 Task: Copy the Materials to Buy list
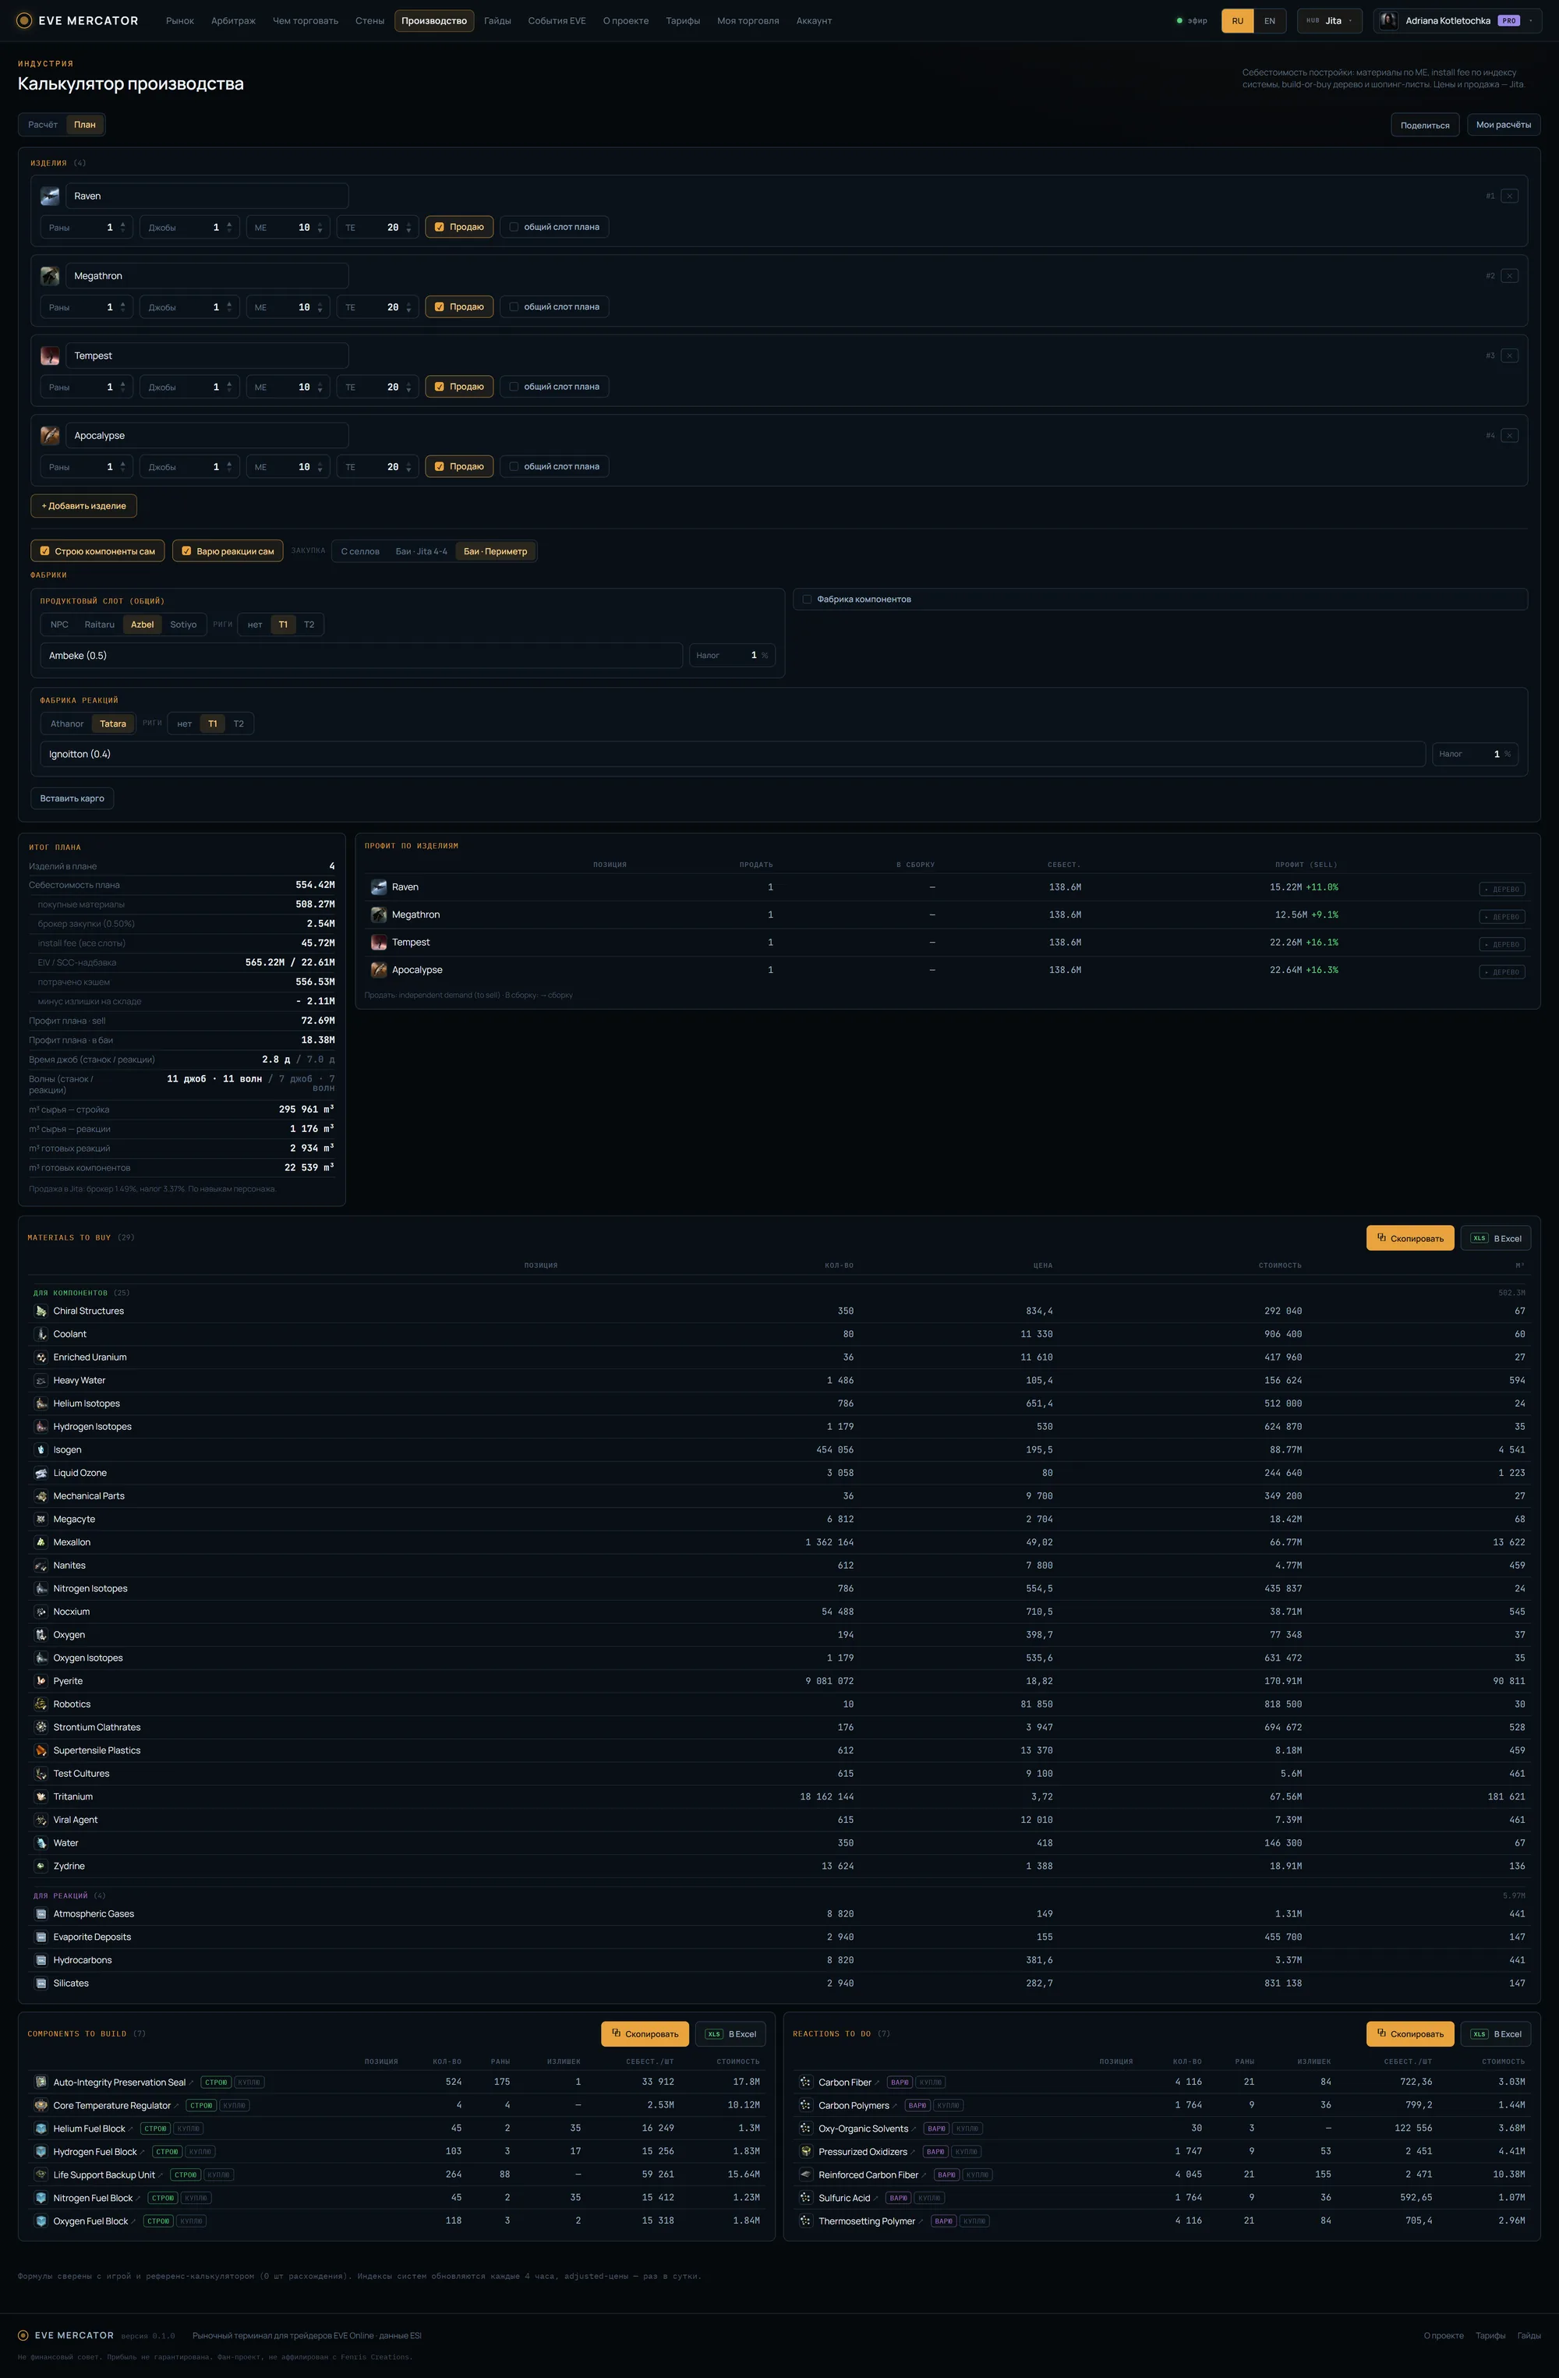coord(1409,1238)
